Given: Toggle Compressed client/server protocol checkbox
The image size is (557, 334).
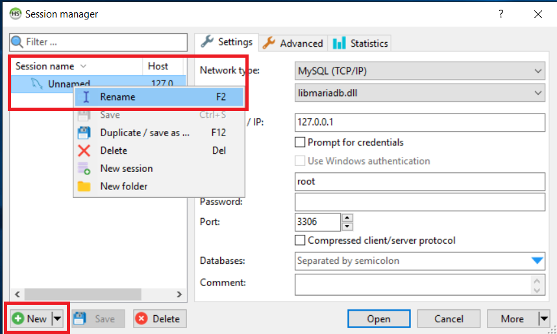Looking at the screenshot, I should coord(300,241).
